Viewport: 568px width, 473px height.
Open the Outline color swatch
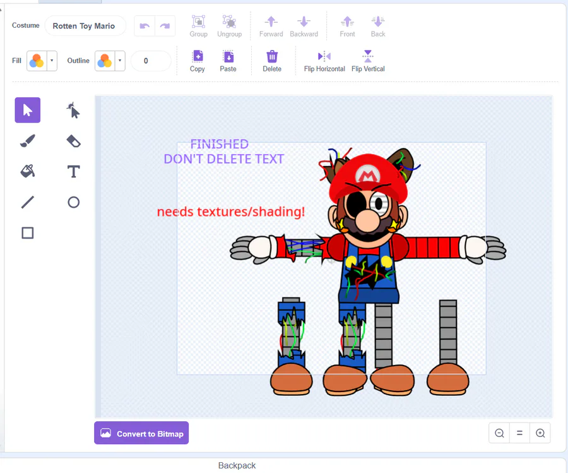(x=105, y=61)
